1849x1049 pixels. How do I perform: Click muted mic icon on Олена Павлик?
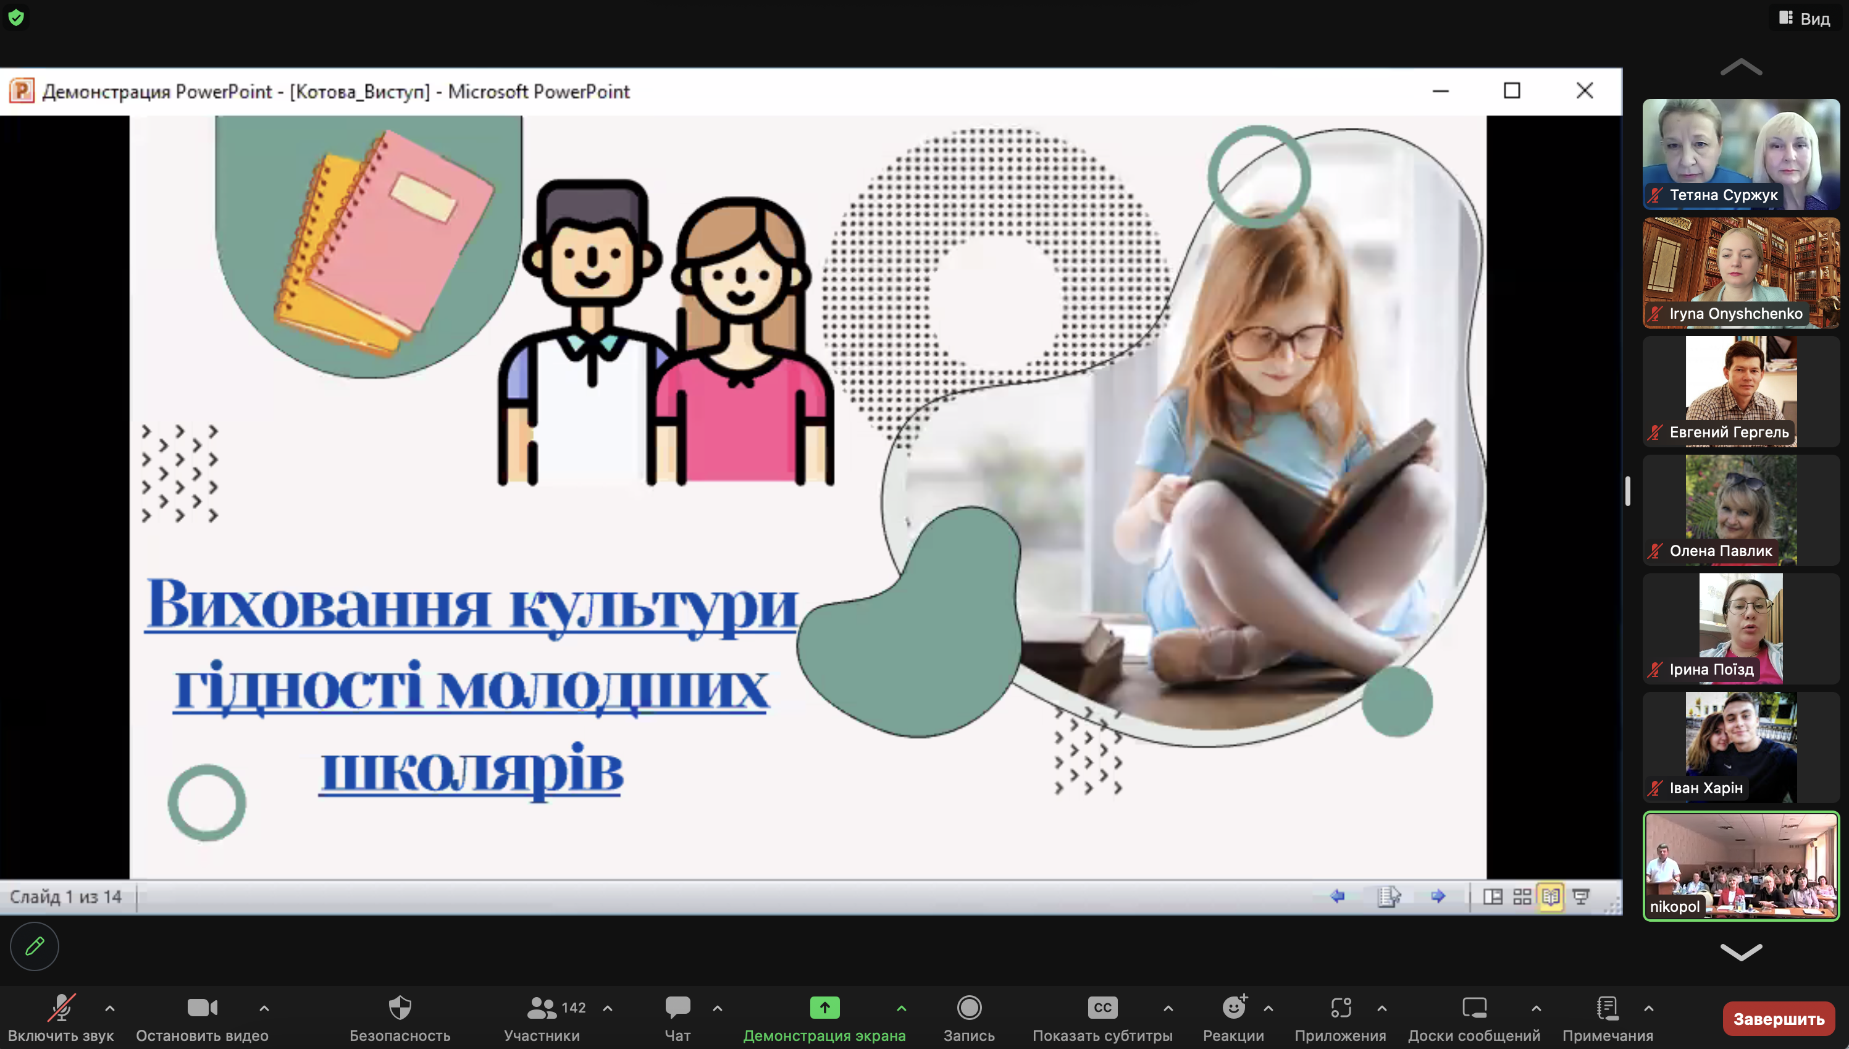pyautogui.click(x=1655, y=551)
